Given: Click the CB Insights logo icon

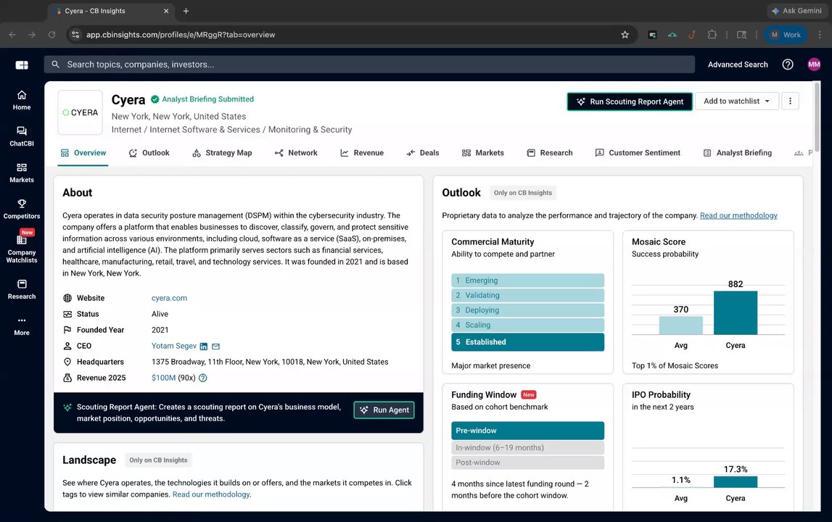Looking at the screenshot, I should 22,65.
